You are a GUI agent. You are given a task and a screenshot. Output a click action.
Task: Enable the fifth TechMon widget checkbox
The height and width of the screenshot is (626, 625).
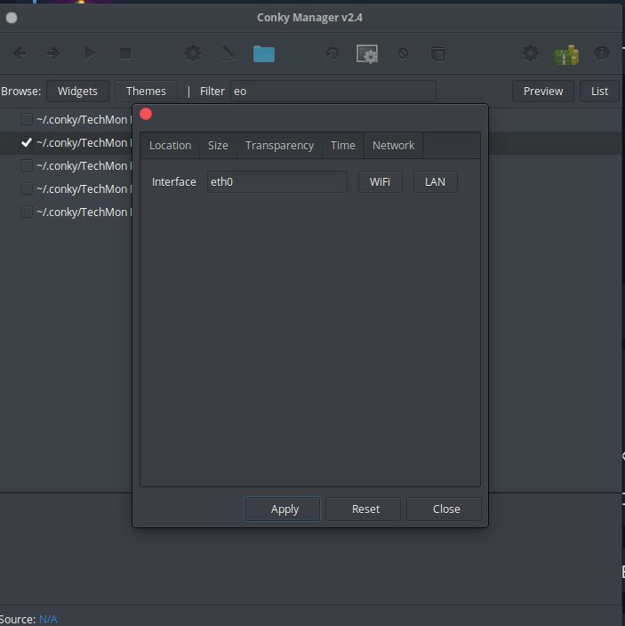tap(27, 212)
